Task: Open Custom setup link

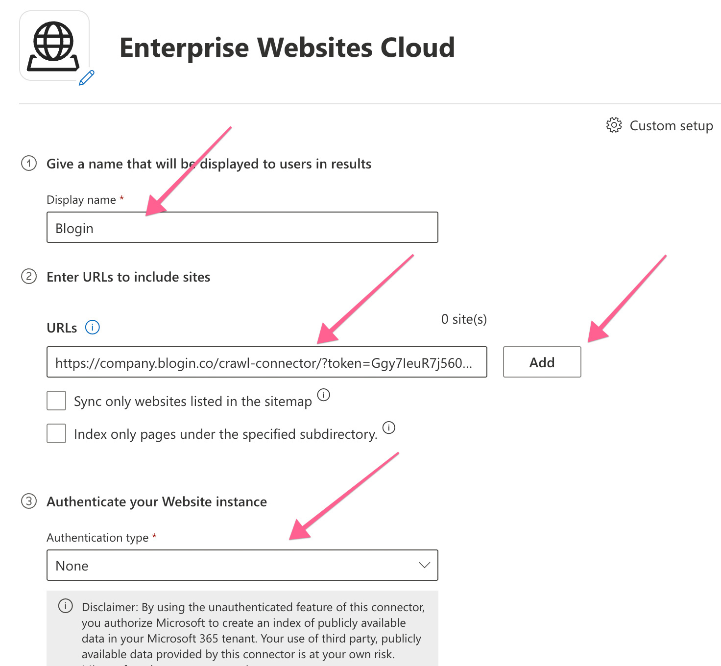Action: click(671, 126)
